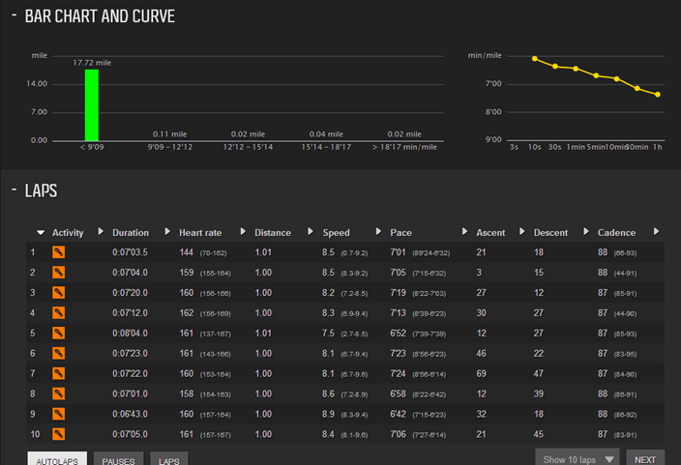
Task: Select lap 9 duration 0:06'43.0
Action: pos(130,414)
